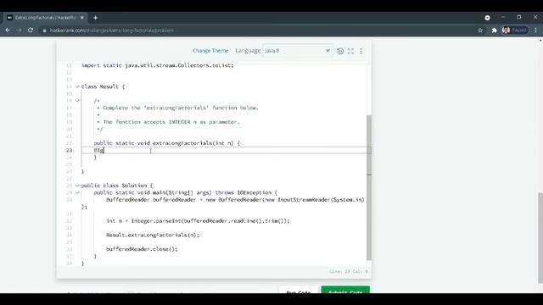Image resolution: width=543 pixels, height=305 pixels.
Task: Click the 'bufferedReader.close();' line
Action: pos(142,249)
